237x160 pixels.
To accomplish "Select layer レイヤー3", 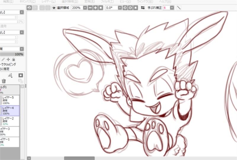I will coord(10,132).
